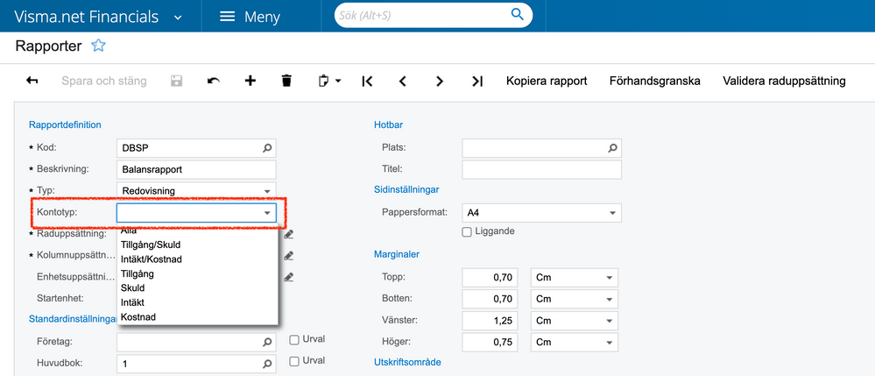This screenshot has height=376, width=875.
Task: Click the search magnifier icon in top bar
Action: click(518, 15)
